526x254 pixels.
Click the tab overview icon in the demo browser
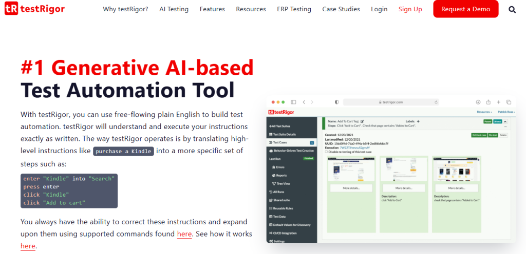click(509, 102)
